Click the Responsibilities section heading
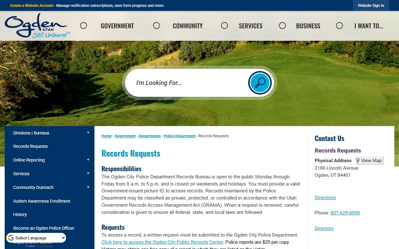Screen dimensions: 399x249 click(x=122, y=169)
